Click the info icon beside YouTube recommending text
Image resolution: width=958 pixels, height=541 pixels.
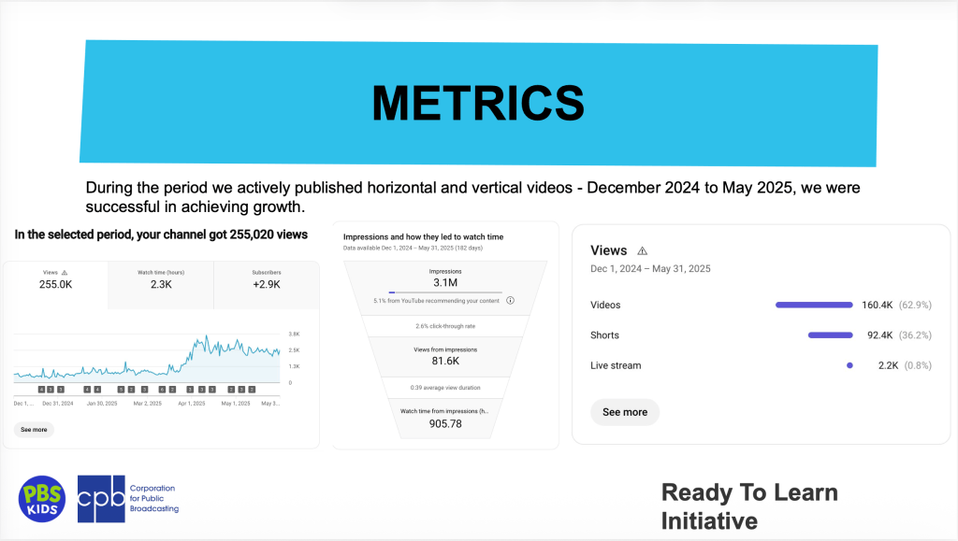coord(510,301)
